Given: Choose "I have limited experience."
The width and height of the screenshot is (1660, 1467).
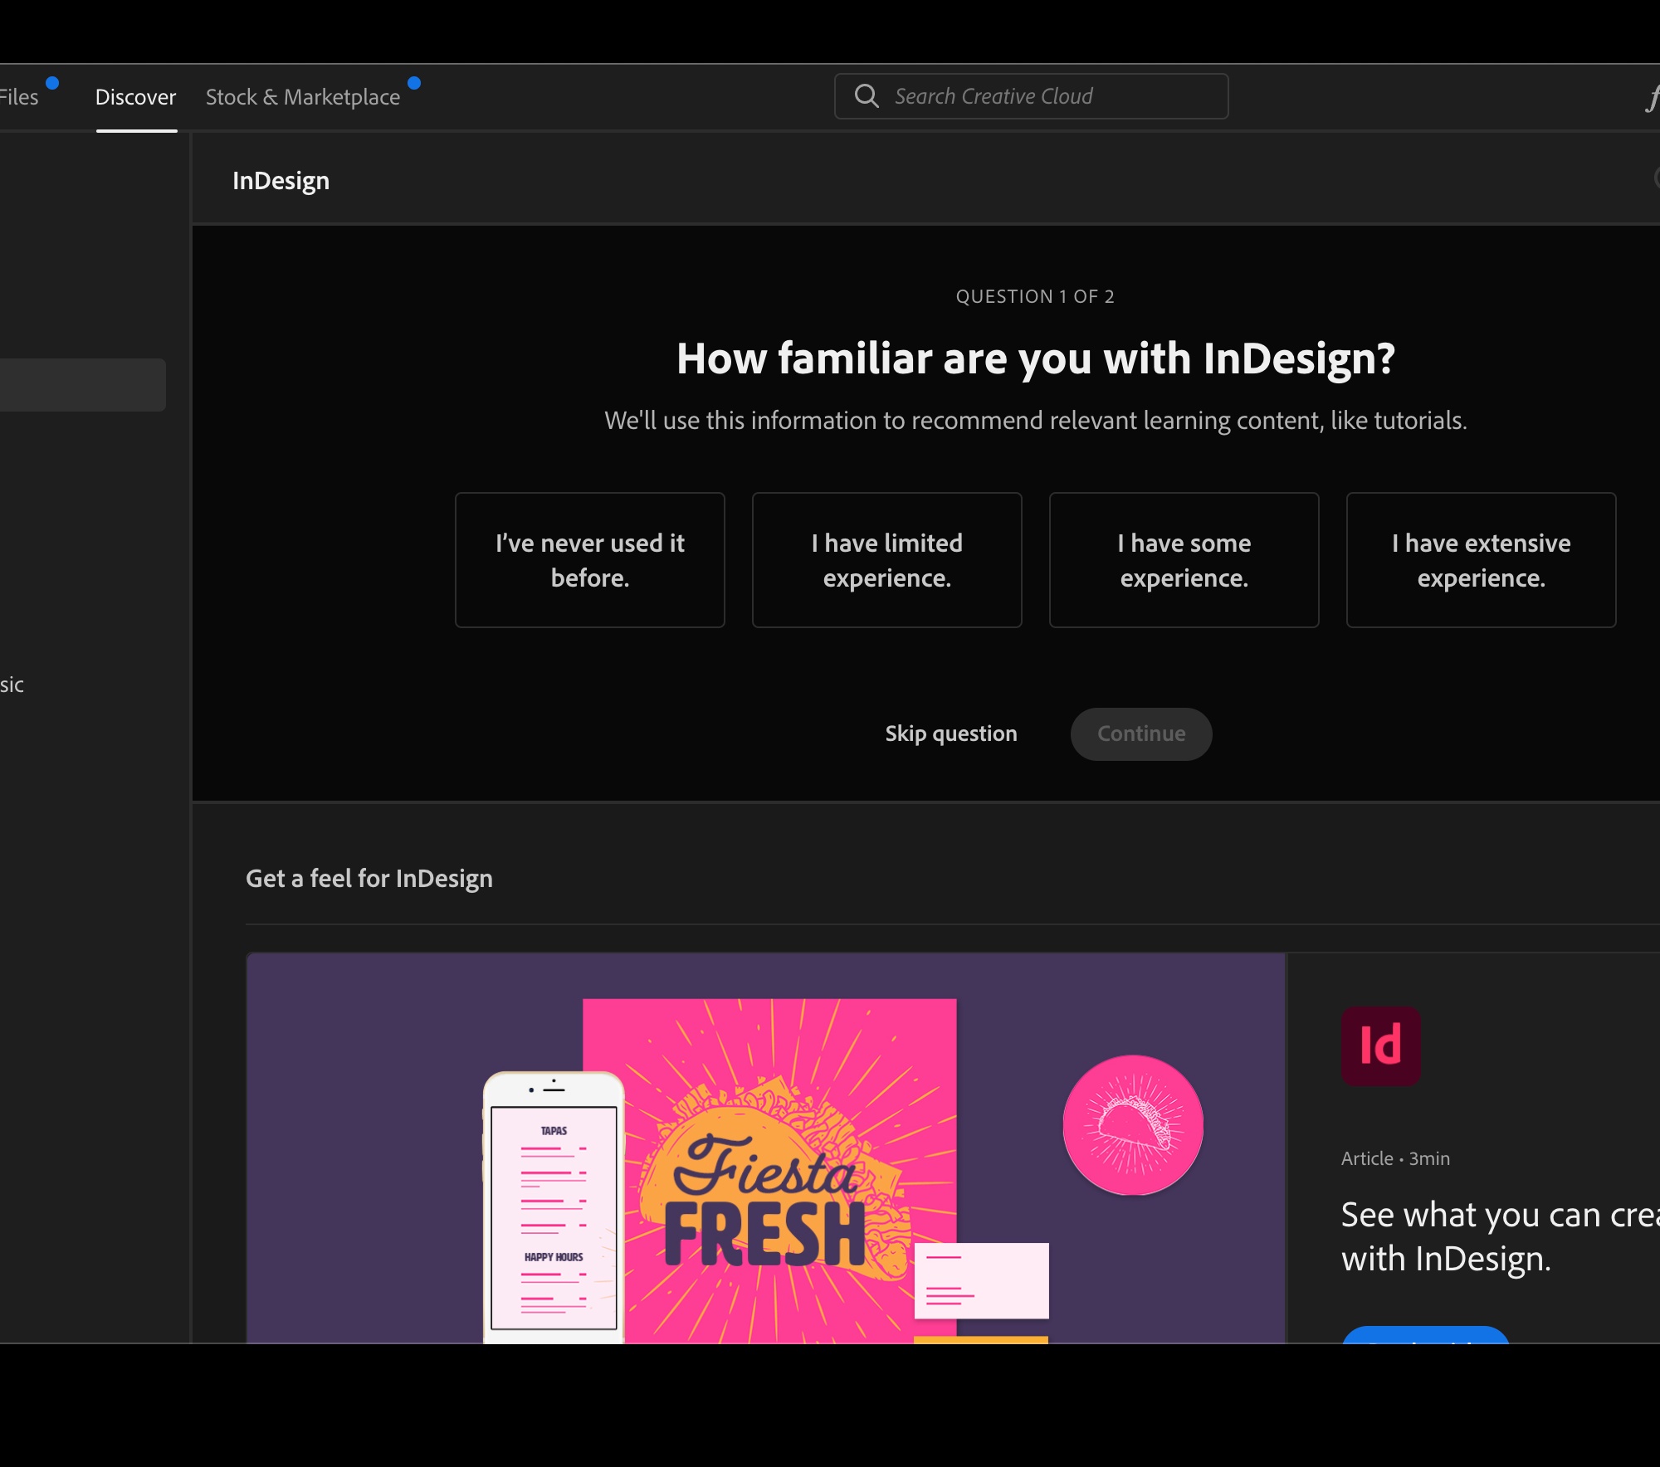Looking at the screenshot, I should 887,560.
